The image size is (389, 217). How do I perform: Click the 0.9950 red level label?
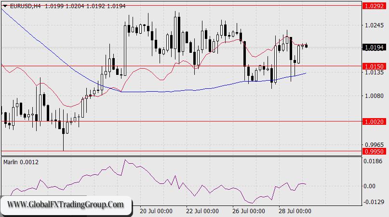click(x=374, y=151)
